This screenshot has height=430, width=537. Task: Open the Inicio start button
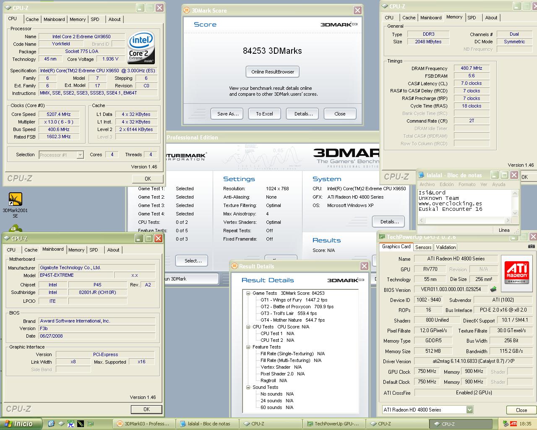(21, 423)
